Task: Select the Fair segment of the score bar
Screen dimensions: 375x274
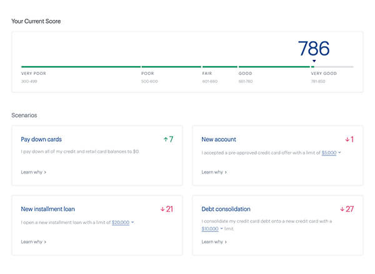Action: point(219,67)
